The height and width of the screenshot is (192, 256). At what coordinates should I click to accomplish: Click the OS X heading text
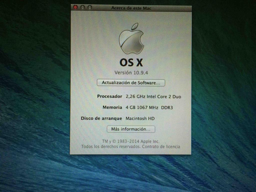coord(131,62)
